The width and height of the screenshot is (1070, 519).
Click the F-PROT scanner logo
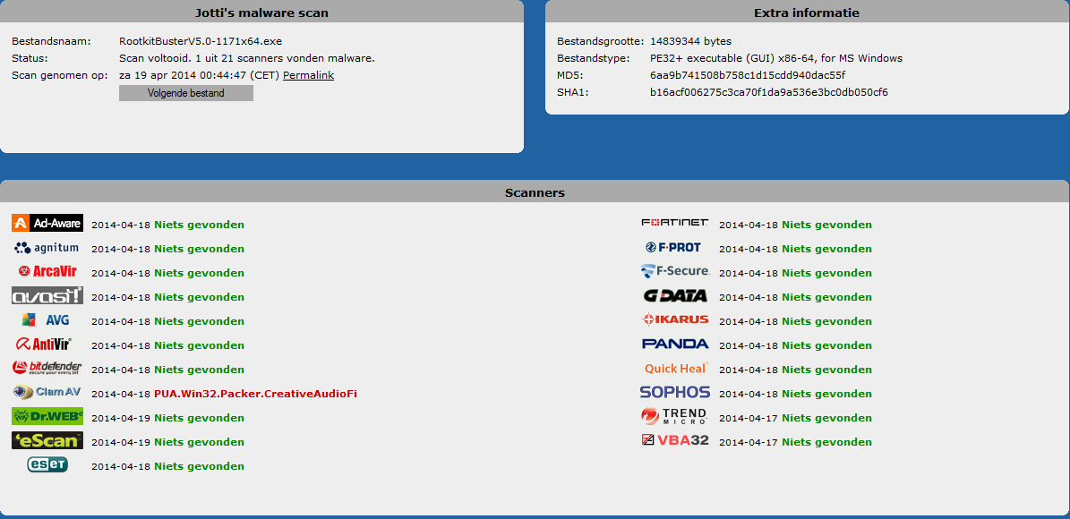click(x=672, y=248)
